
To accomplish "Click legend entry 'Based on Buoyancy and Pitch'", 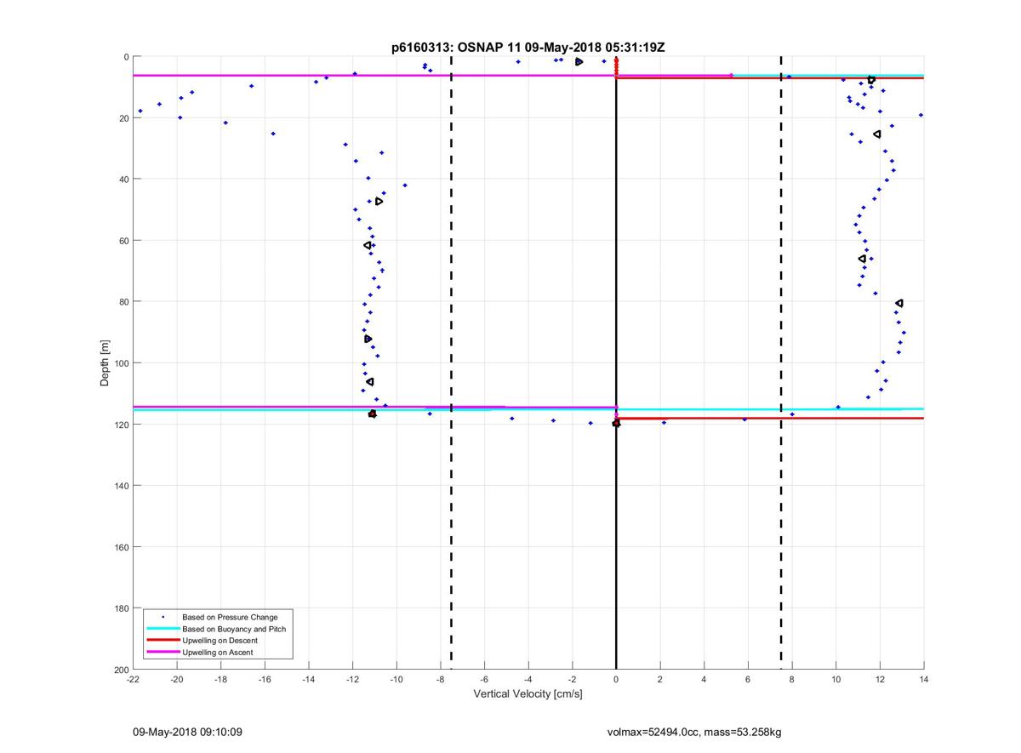I will (234, 629).
